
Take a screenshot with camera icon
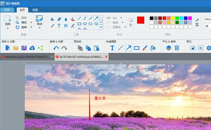193,48
